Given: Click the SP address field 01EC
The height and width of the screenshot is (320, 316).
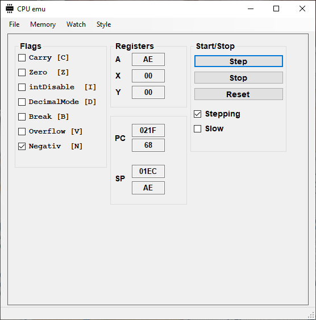Looking at the screenshot, I should [148, 172].
